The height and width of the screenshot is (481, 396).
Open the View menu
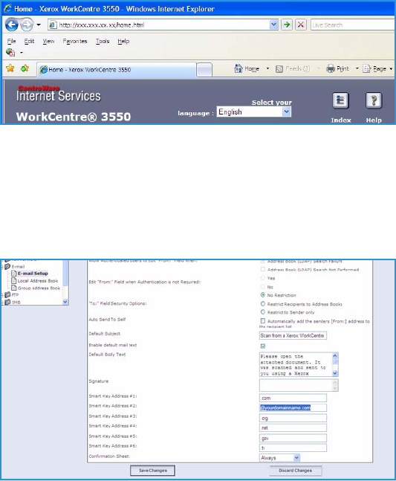48,41
